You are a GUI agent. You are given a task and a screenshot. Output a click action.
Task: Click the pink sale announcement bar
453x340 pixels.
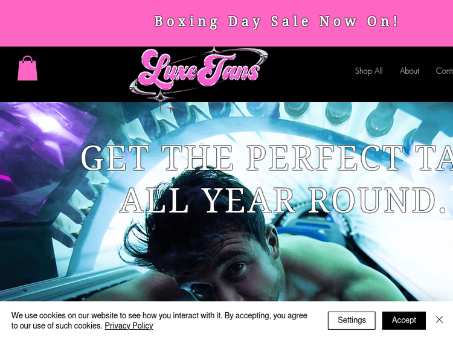tap(226, 23)
